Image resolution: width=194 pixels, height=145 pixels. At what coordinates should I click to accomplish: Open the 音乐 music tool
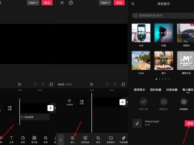73,139
